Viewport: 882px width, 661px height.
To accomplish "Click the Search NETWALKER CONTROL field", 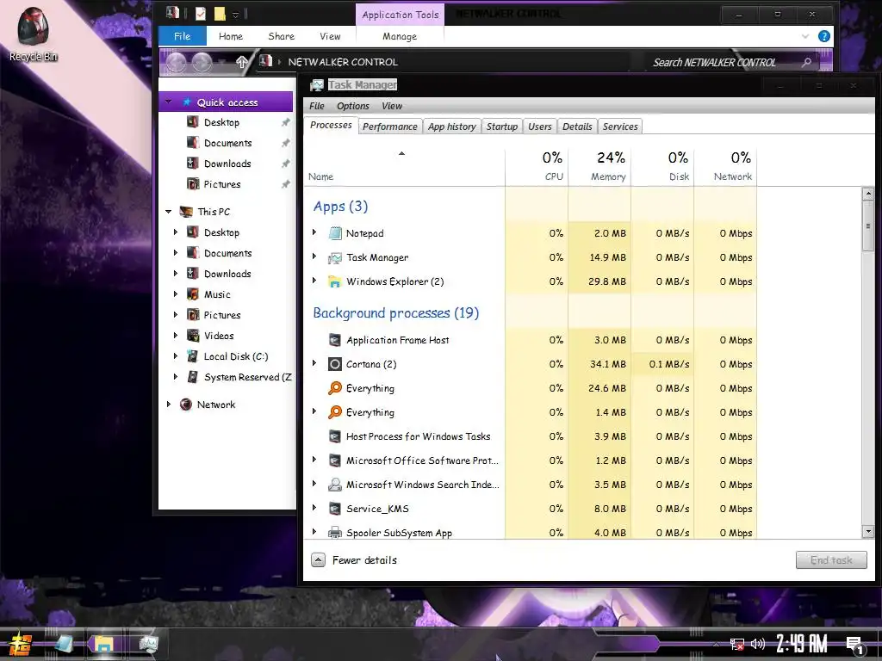I will [x=725, y=62].
